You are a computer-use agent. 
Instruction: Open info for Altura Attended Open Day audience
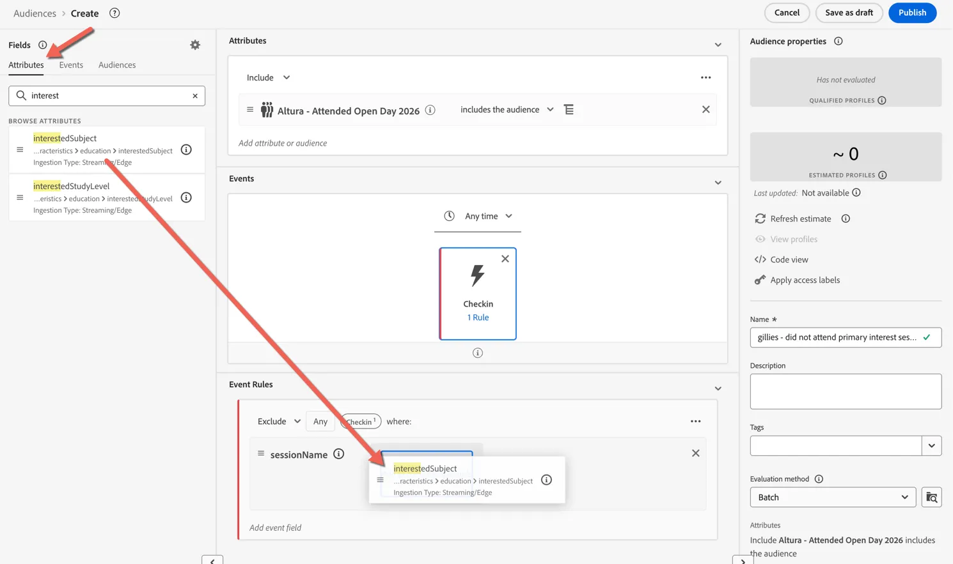[x=430, y=110]
